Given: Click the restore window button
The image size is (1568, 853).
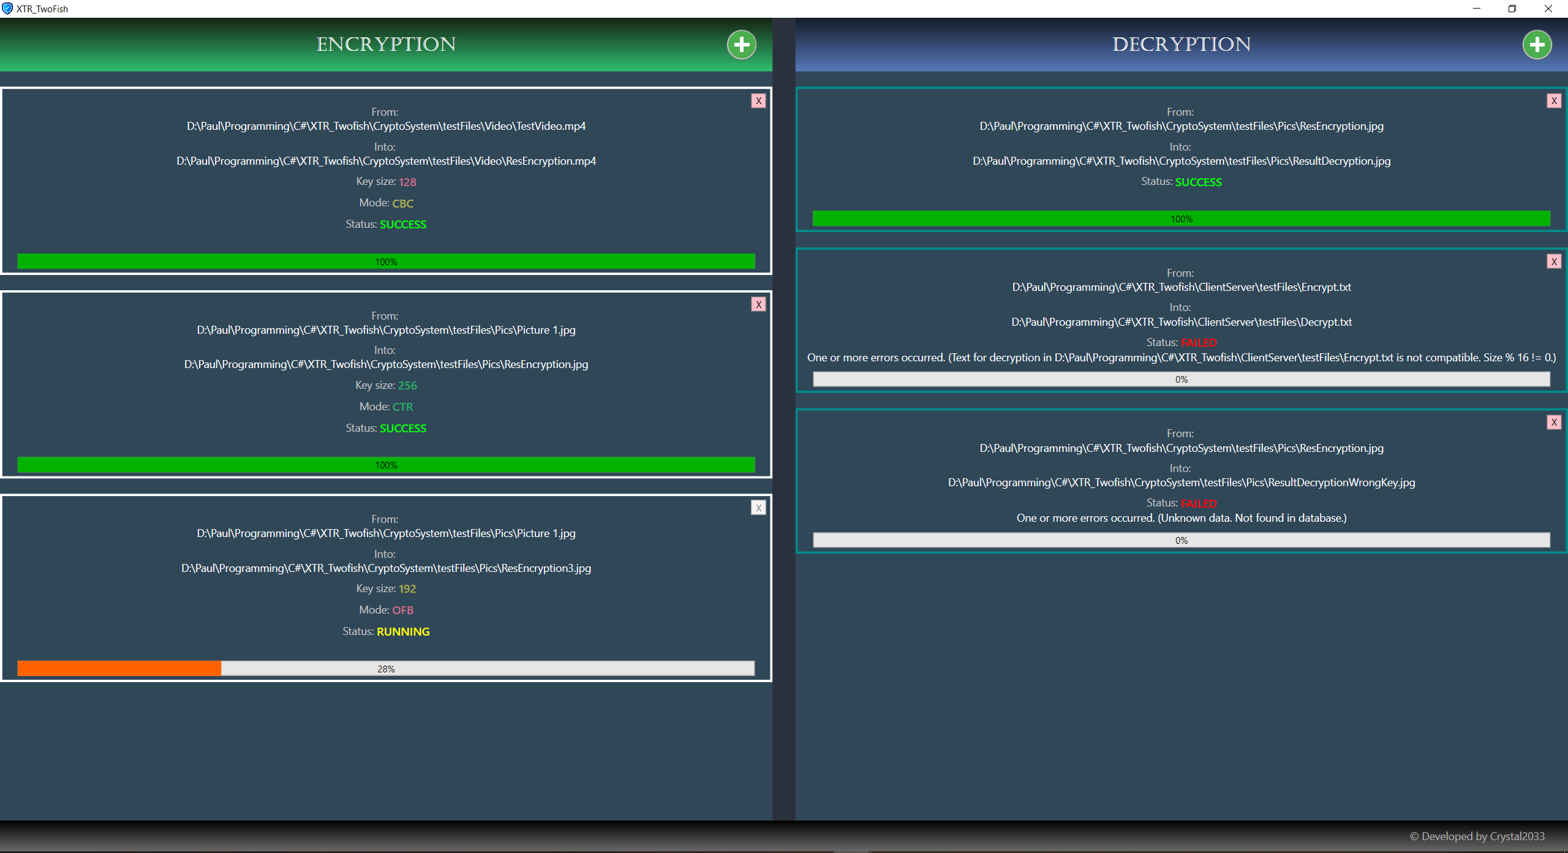Looking at the screenshot, I should (1512, 9).
